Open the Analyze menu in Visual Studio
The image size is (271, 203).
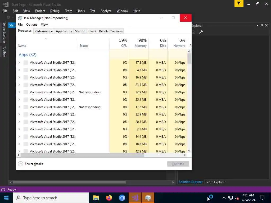(x=106, y=11)
